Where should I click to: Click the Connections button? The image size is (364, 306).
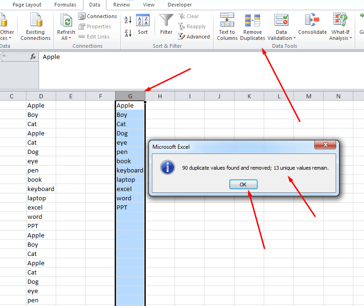(97, 16)
